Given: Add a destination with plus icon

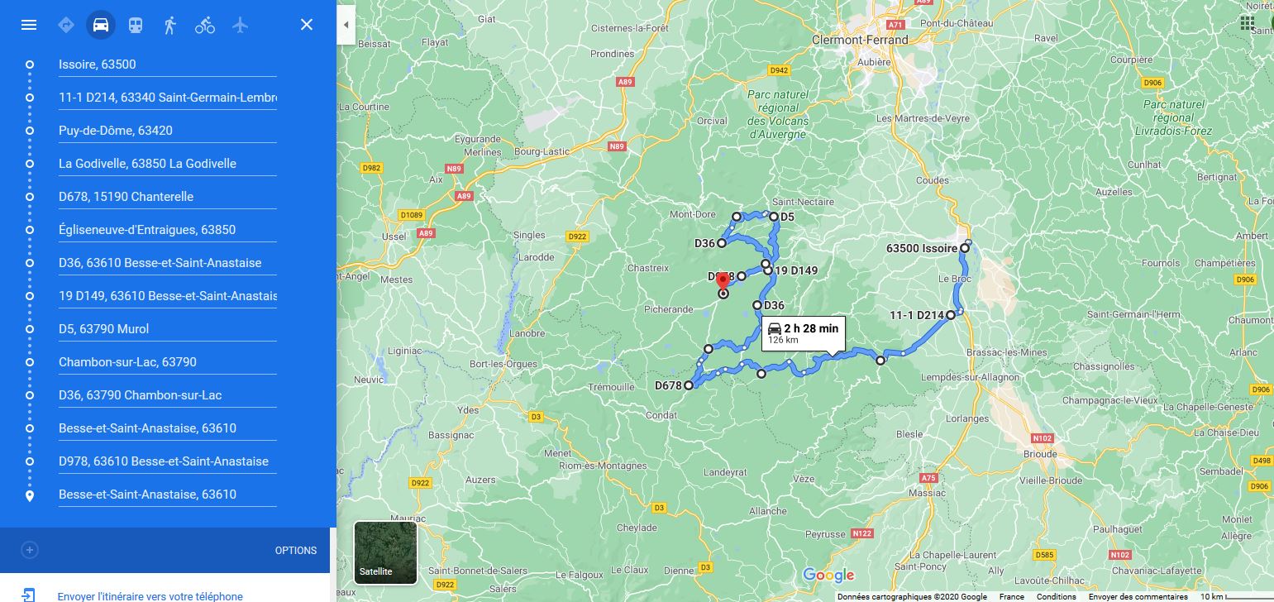Looking at the screenshot, I should pyautogui.click(x=29, y=550).
